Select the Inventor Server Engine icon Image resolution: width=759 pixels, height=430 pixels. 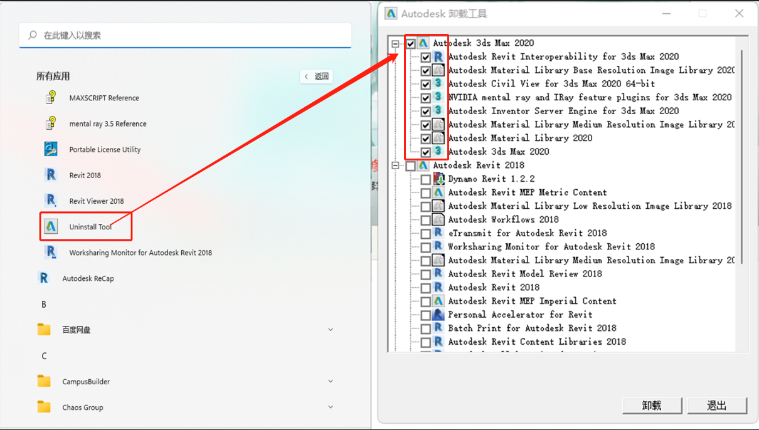[x=438, y=111]
